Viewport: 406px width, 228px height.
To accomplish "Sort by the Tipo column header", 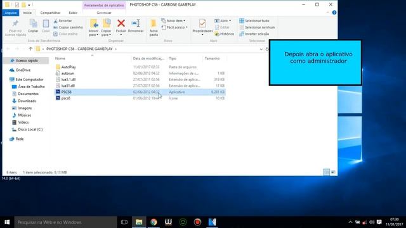I will click(173, 58).
